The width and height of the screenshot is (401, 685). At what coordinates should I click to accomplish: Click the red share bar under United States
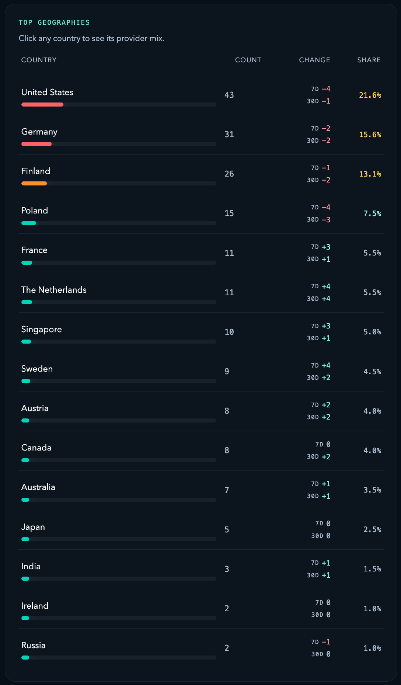42,104
